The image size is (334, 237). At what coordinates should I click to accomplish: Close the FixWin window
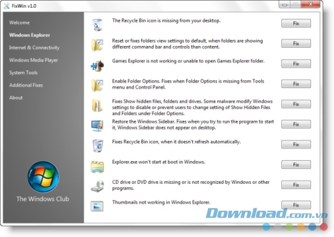(x=310, y=4)
